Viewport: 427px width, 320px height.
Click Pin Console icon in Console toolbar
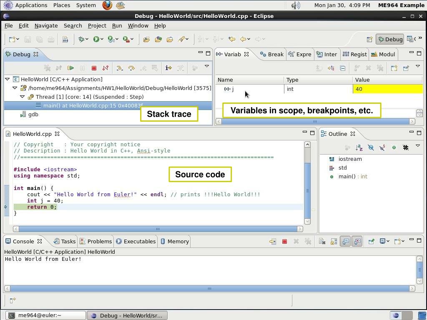[x=371, y=241]
